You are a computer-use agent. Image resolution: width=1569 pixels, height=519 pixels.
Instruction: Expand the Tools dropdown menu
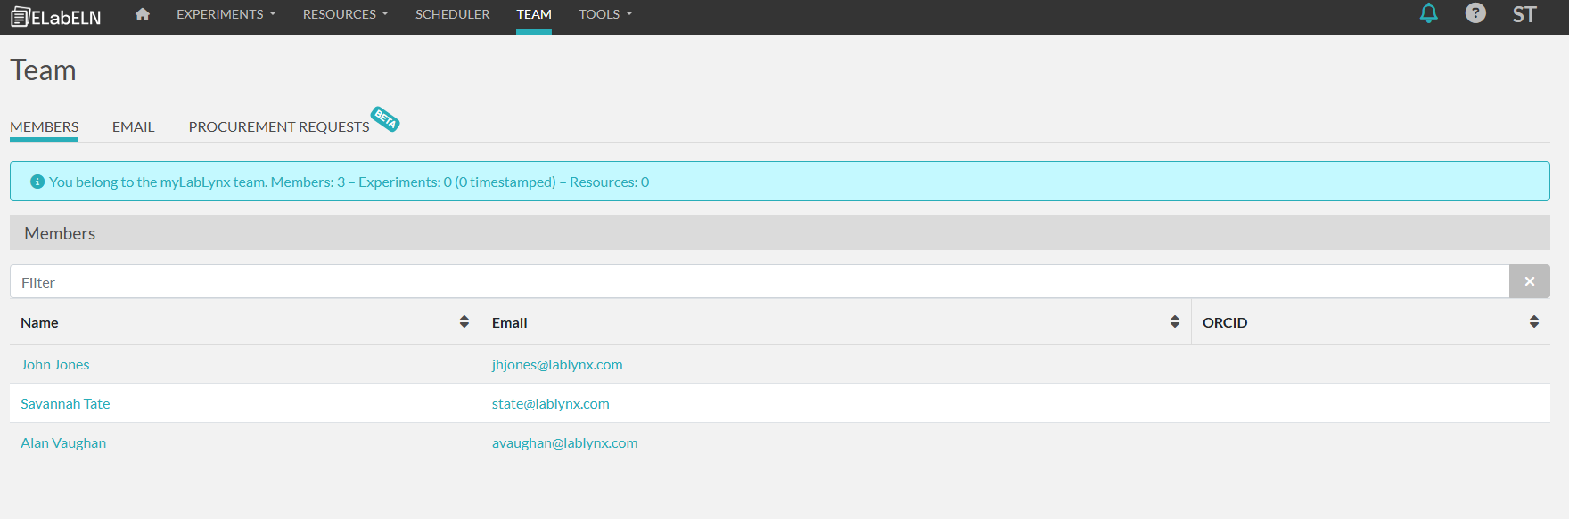tap(605, 14)
